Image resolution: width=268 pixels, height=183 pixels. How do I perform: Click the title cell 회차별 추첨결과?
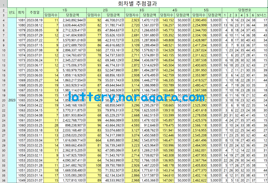[138, 4]
